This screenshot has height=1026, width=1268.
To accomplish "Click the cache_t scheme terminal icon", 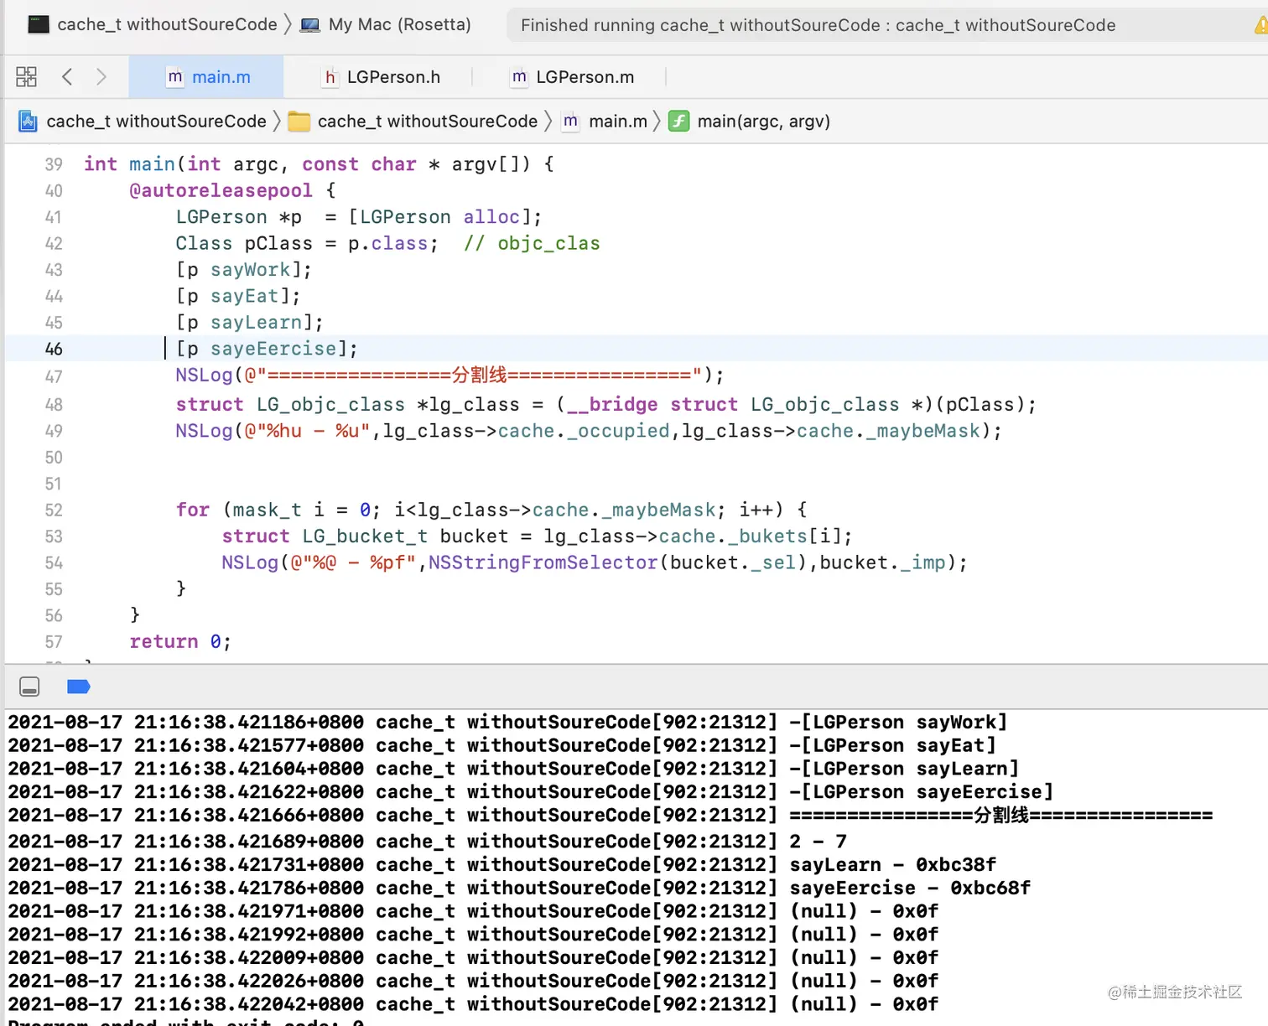I will click(x=39, y=24).
